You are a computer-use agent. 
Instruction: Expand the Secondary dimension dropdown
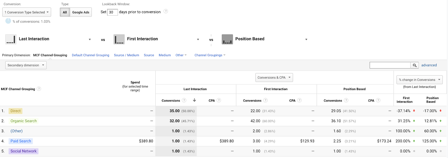coord(26,65)
